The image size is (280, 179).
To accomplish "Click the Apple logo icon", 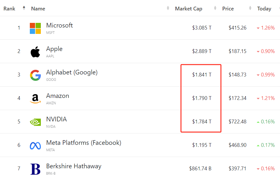I will (x=35, y=52).
